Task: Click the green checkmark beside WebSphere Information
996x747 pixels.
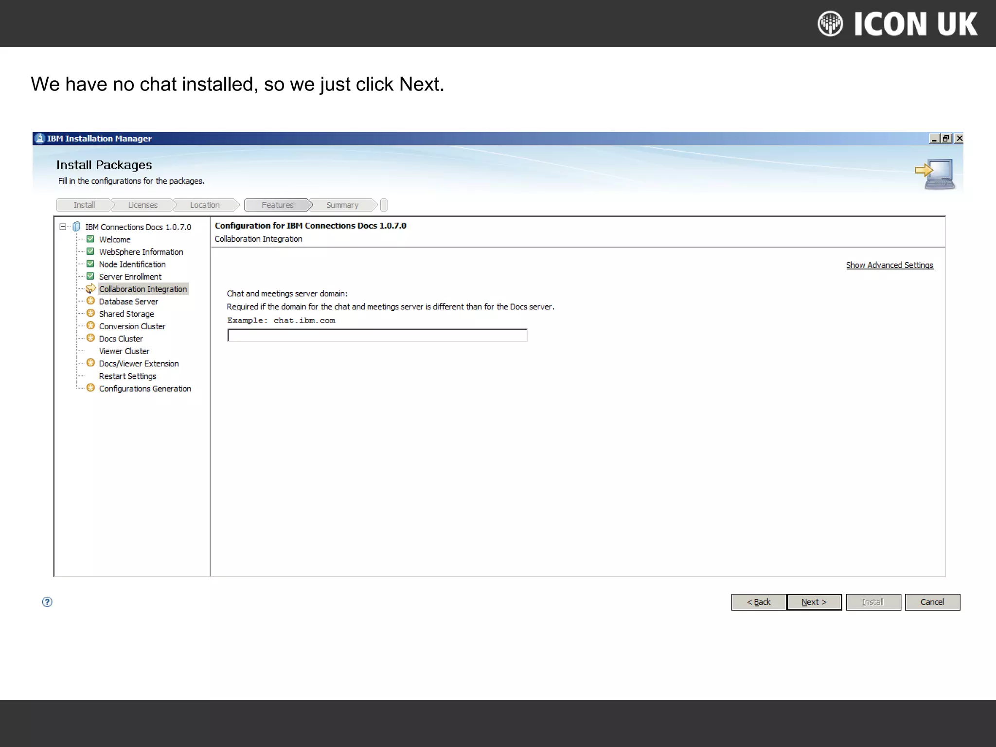Action: pyautogui.click(x=90, y=251)
